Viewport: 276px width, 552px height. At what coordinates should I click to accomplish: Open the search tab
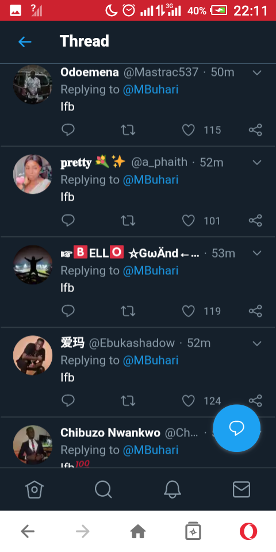(x=103, y=489)
